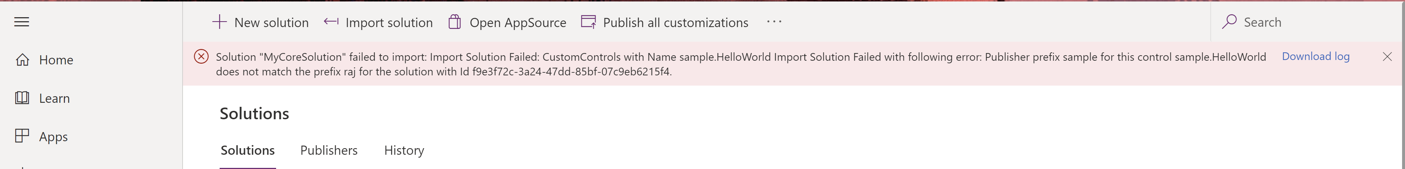This screenshot has width=1405, height=169.
Task: Click the plus icon for New solution
Action: 219,22
